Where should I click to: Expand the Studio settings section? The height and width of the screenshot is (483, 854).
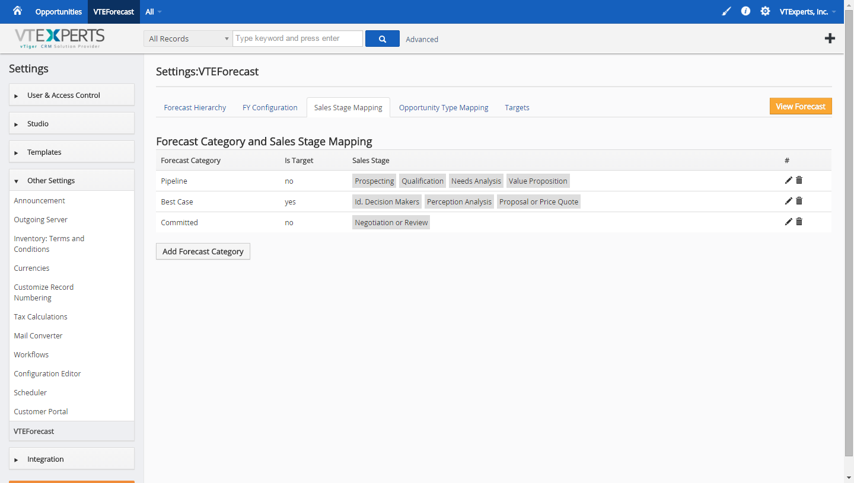tap(72, 123)
